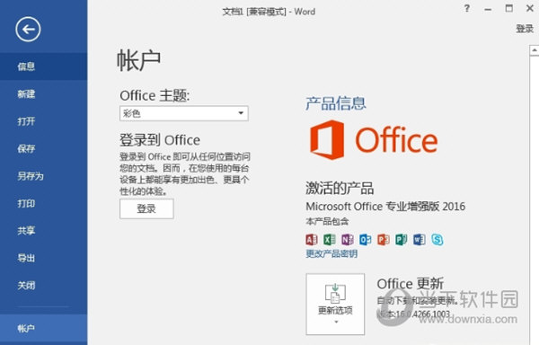Click the 产品信息 heading
Image resolution: width=539 pixels, height=345 pixels.
(x=336, y=103)
